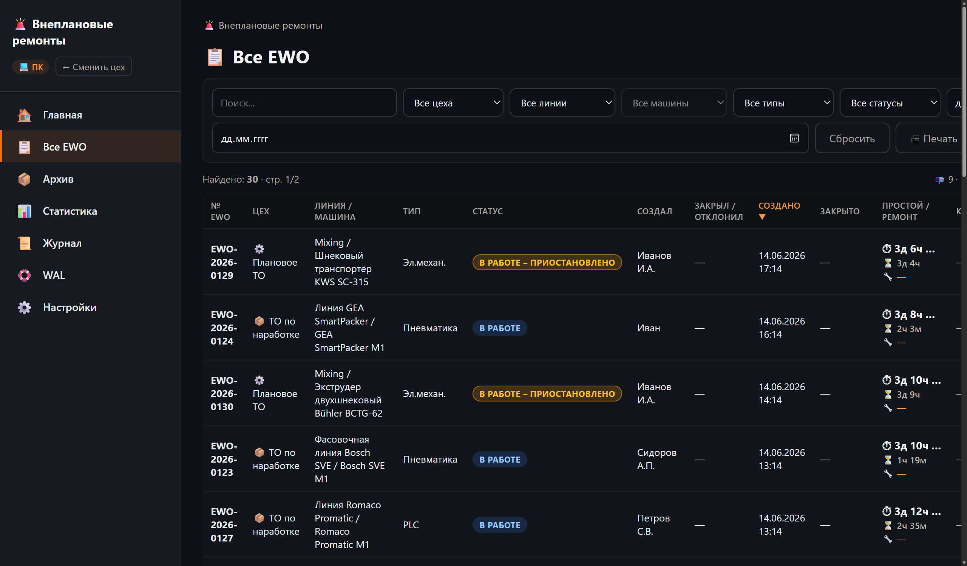The width and height of the screenshot is (967, 566).
Task: Click the creator name Петров С.В.
Action: point(653,525)
